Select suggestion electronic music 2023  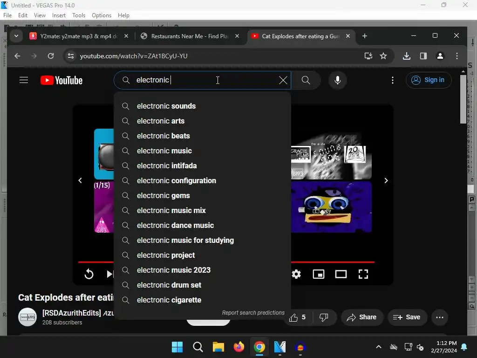[202, 270]
